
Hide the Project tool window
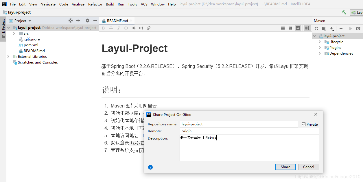(95, 21)
